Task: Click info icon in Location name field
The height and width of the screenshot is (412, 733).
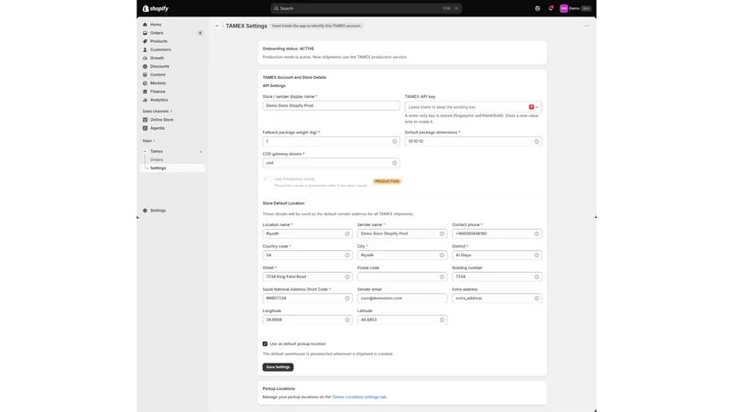Action: 347,233
